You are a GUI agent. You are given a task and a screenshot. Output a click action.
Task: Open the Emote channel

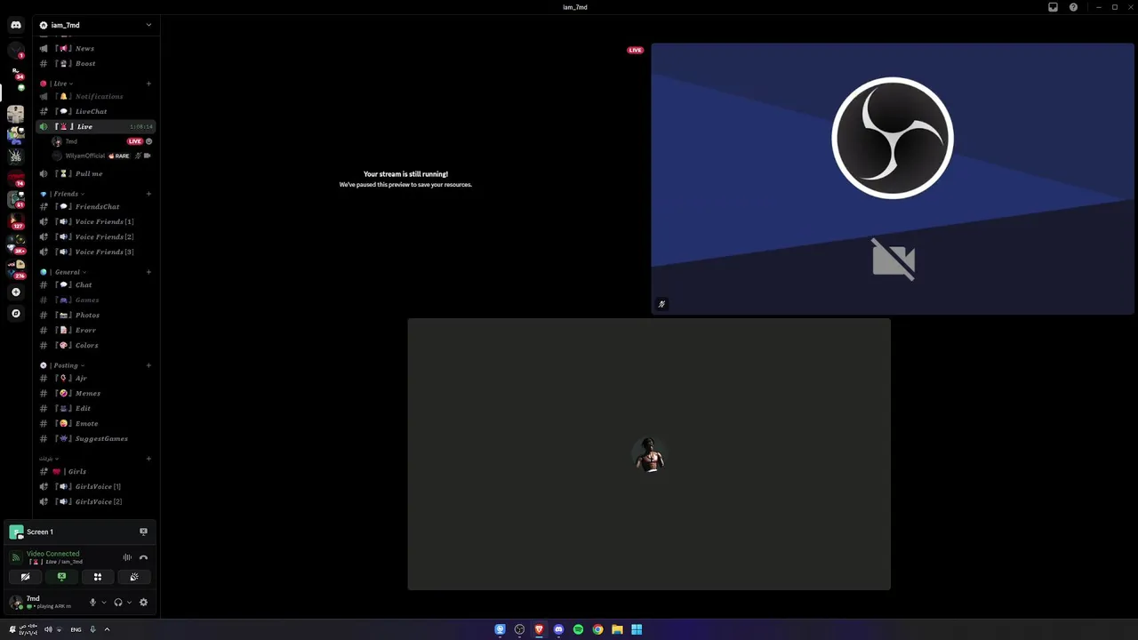(x=96, y=424)
